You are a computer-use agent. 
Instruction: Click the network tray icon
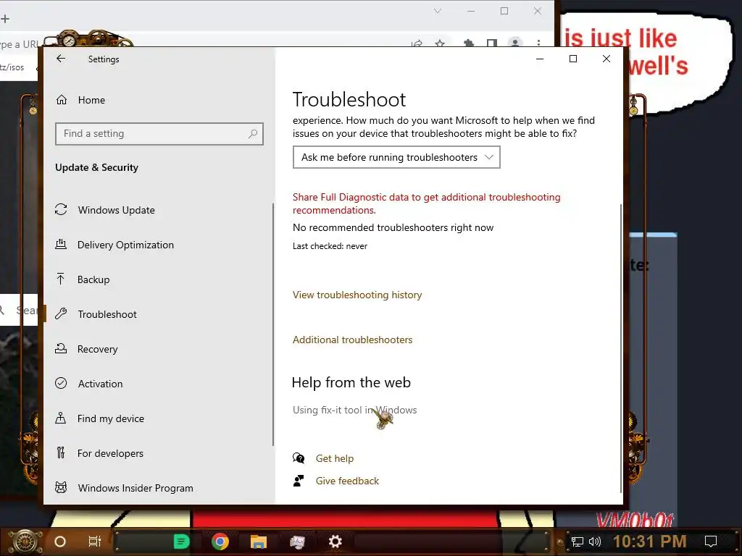[x=578, y=542]
